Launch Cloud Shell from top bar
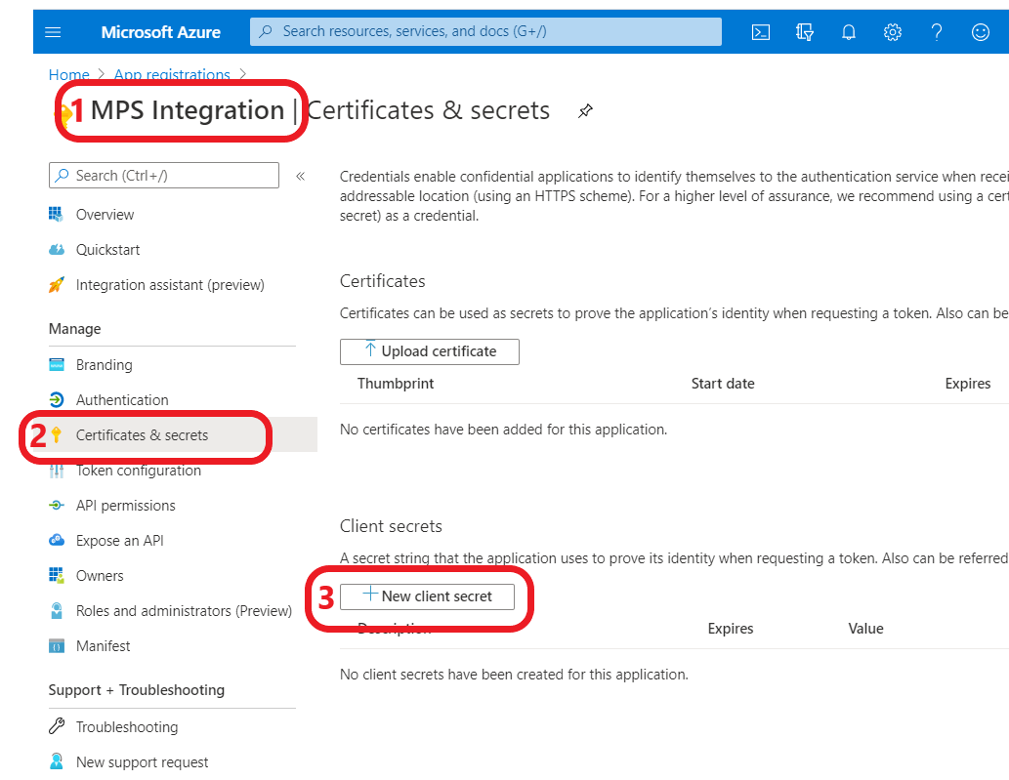The image size is (1009, 780). (x=760, y=32)
